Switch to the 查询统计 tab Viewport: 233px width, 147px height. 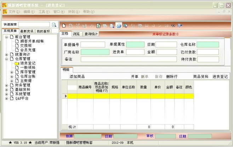[91, 34]
